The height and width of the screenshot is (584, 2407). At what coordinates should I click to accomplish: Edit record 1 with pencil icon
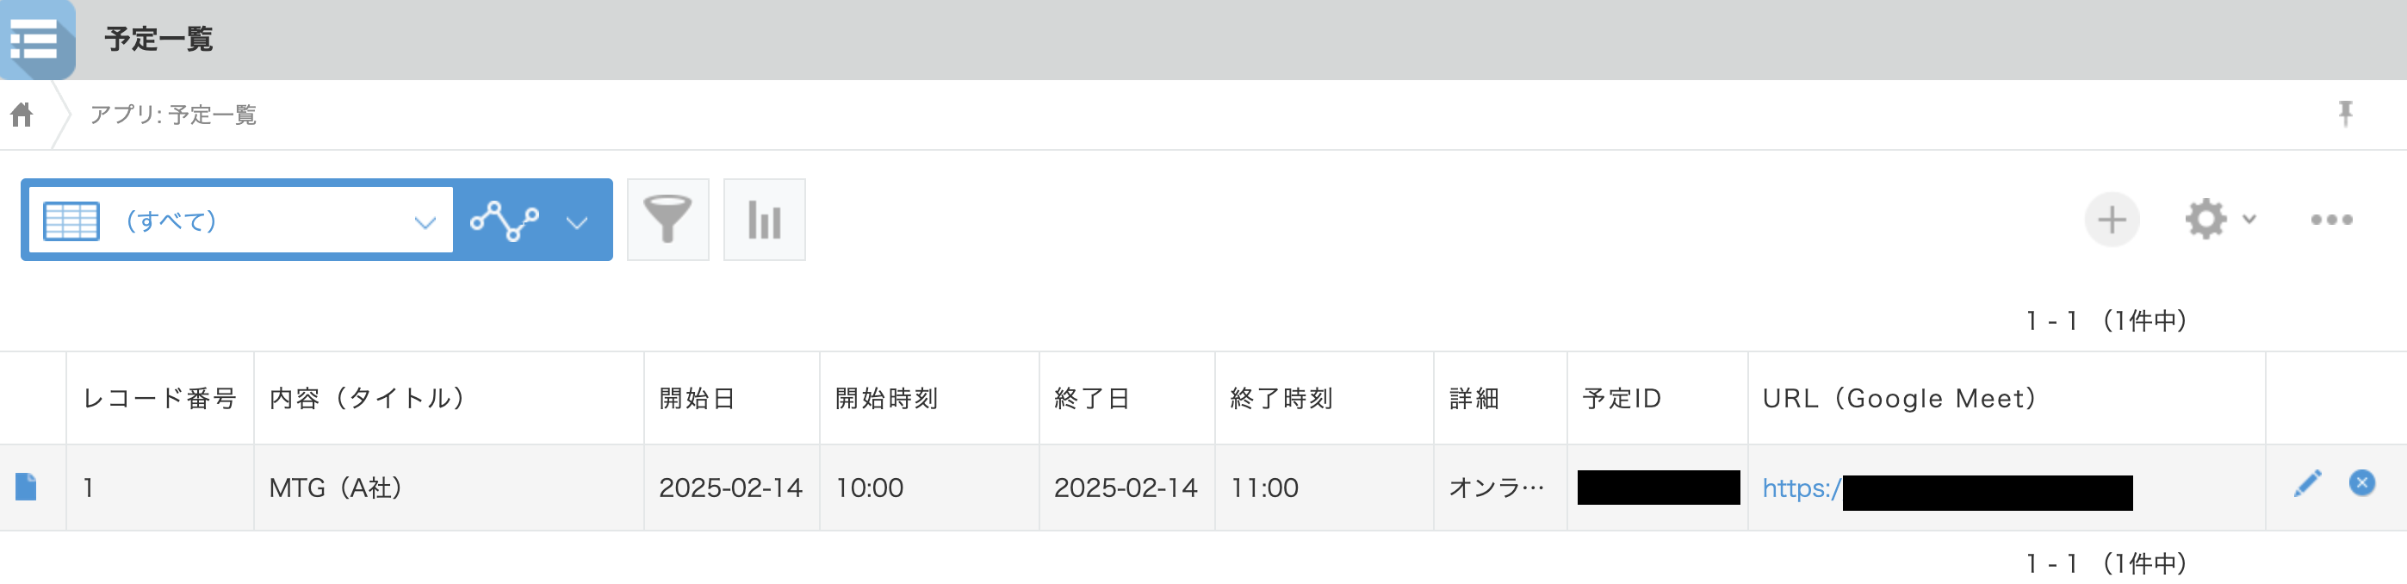(x=2307, y=483)
